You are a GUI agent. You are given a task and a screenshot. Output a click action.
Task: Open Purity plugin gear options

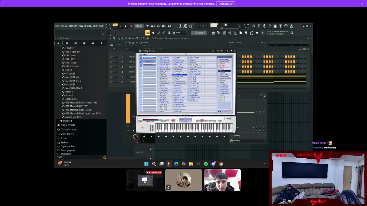click(140, 51)
